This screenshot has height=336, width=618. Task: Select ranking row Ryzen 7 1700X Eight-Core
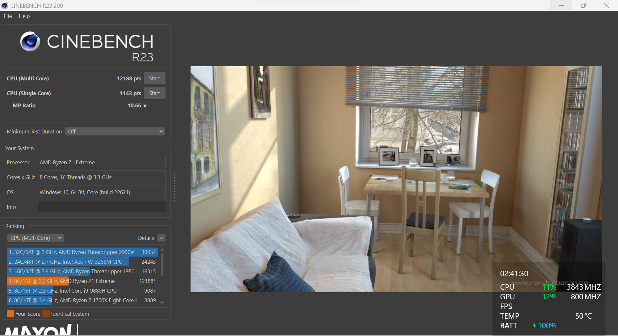click(x=82, y=300)
